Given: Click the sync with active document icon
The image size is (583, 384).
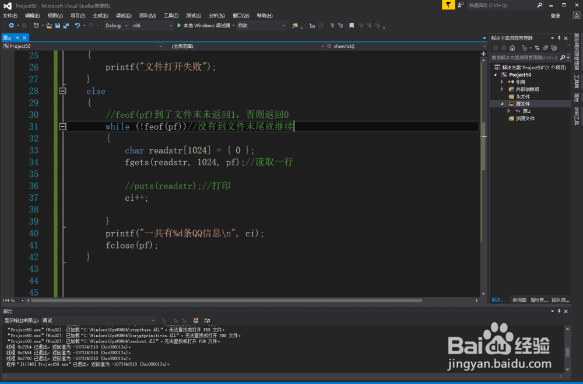Looking at the screenshot, I should pos(537,48).
